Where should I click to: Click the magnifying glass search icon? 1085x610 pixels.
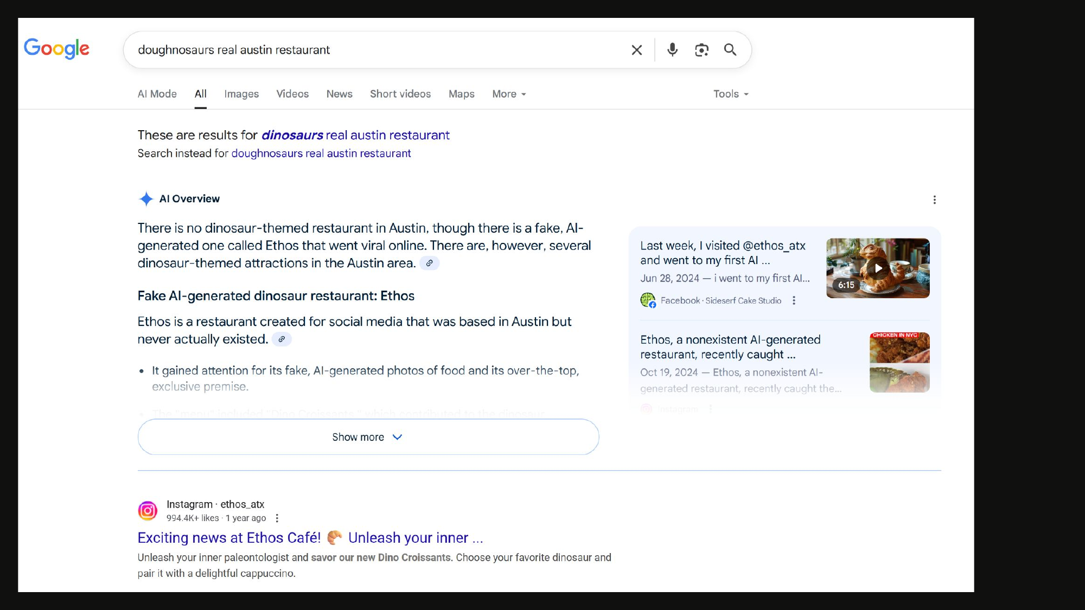pyautogui.click(x=730, y=50)
